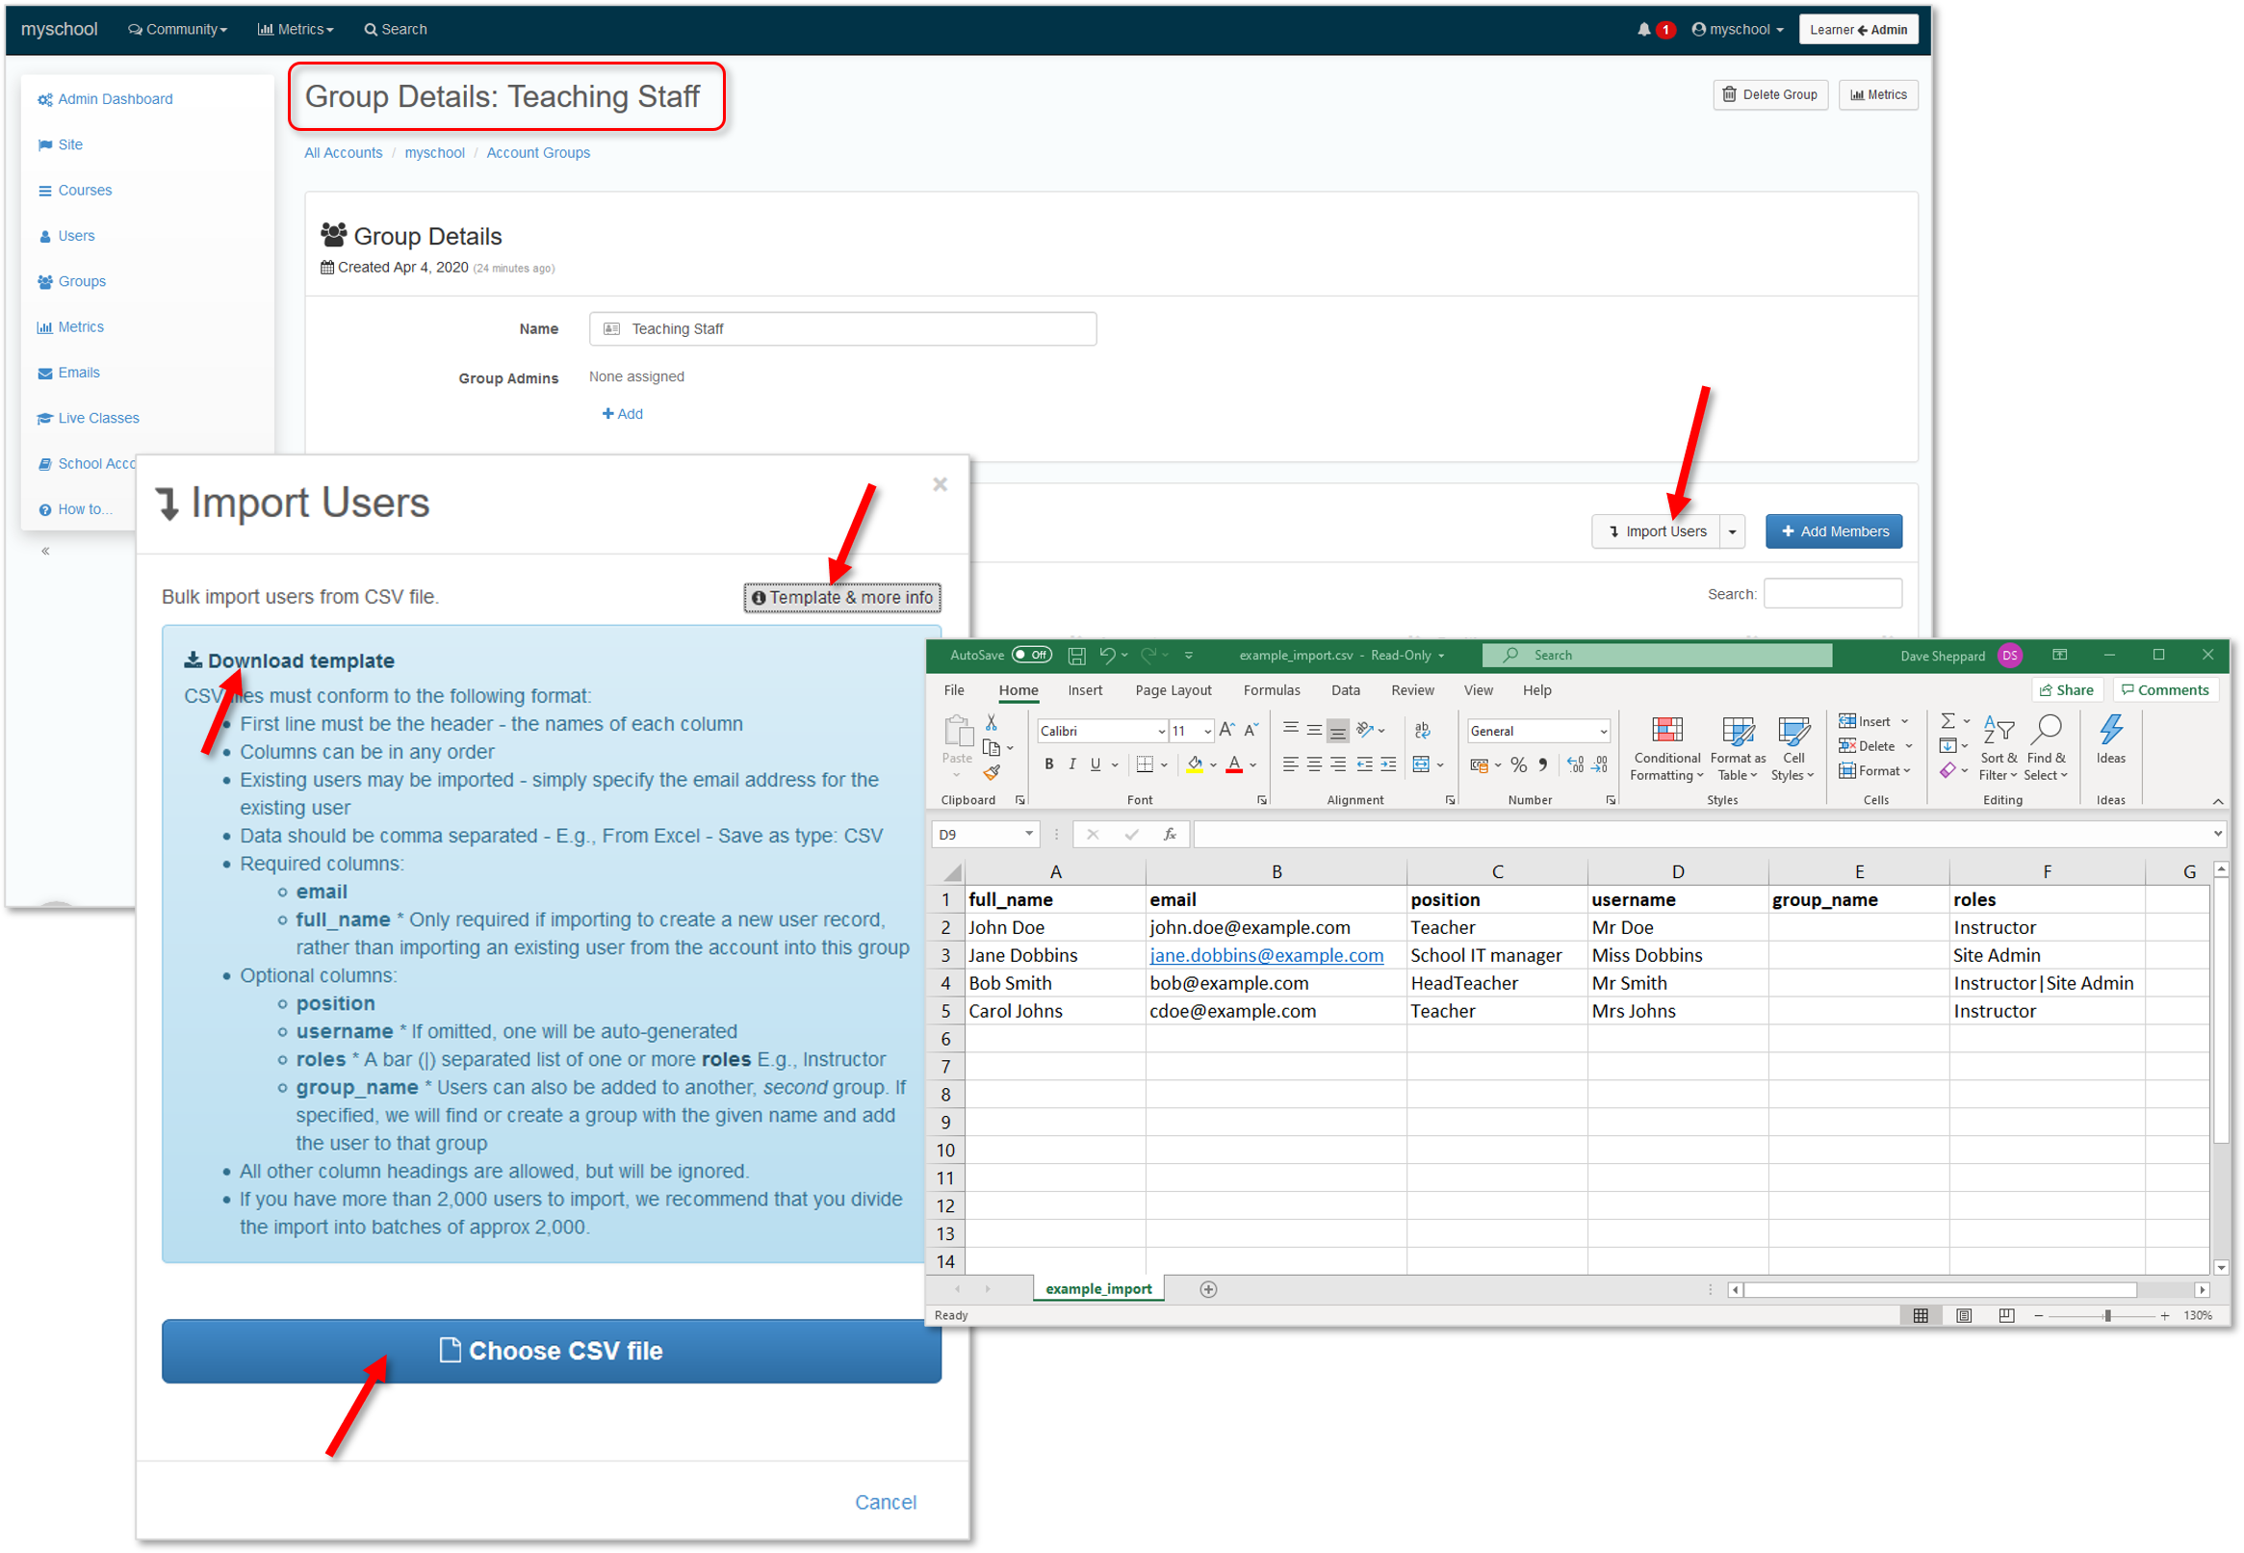Click the Percent Style icon

(x=1518, y=764)
